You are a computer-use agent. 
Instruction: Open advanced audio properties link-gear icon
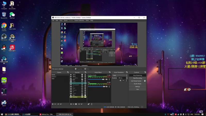[89, 104]
